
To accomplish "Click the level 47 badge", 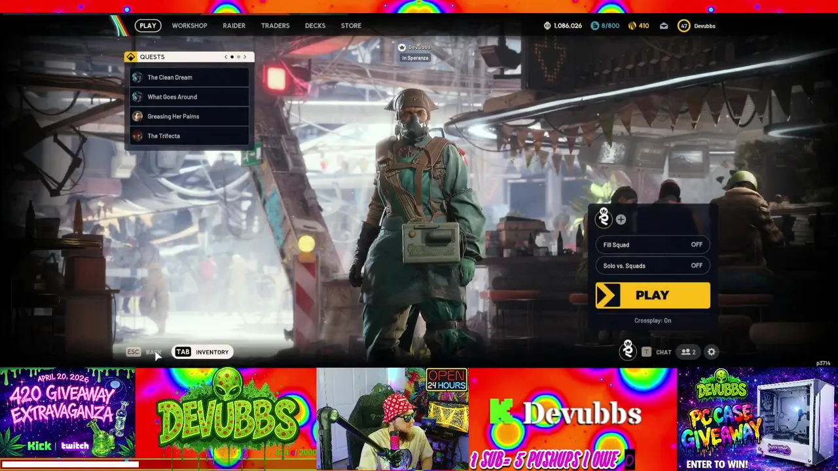I will pos(683,26).
